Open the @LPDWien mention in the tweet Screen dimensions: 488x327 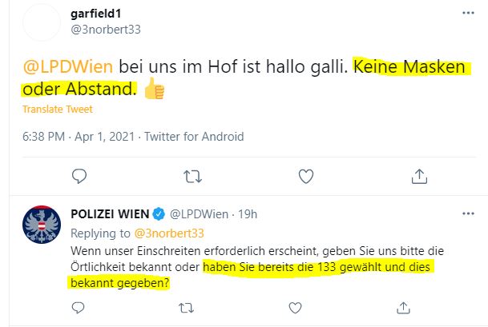pyautogui.click(x=67, y=66)
